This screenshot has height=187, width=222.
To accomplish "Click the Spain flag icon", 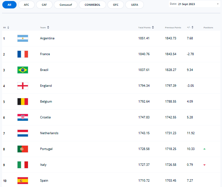I will coord(23,181).
